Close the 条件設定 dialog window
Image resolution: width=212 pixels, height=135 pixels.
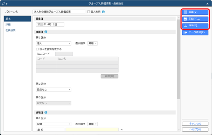click(x=207, y=4)
